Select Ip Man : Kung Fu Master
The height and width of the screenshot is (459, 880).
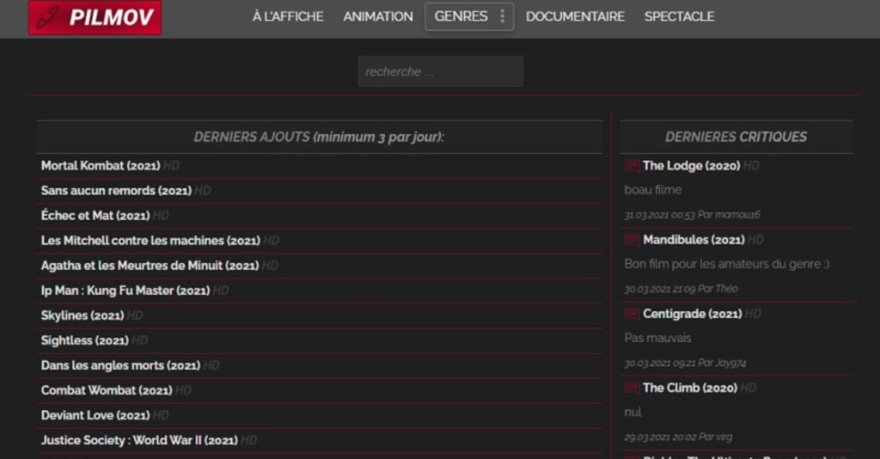(x=125, y=291)
